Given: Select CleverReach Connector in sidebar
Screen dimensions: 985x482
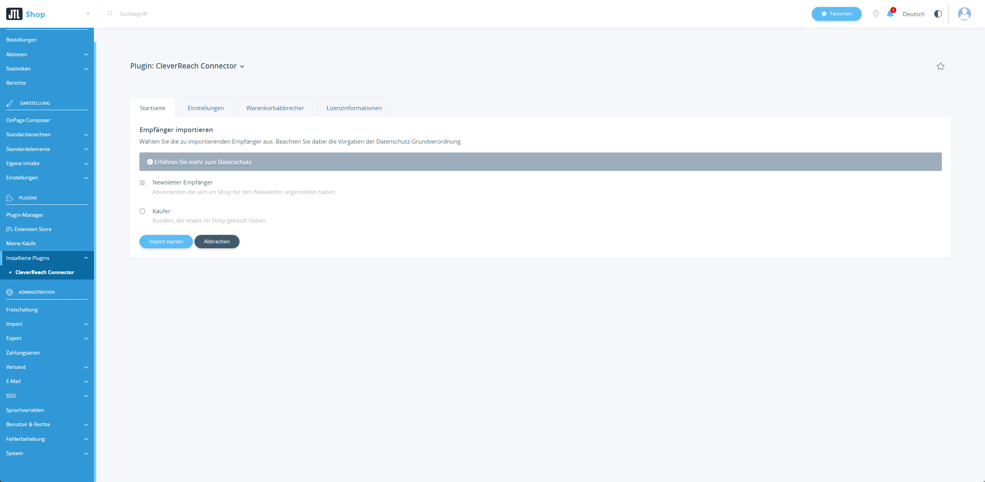Looking at the screenshot, I should tap(45, 272).
